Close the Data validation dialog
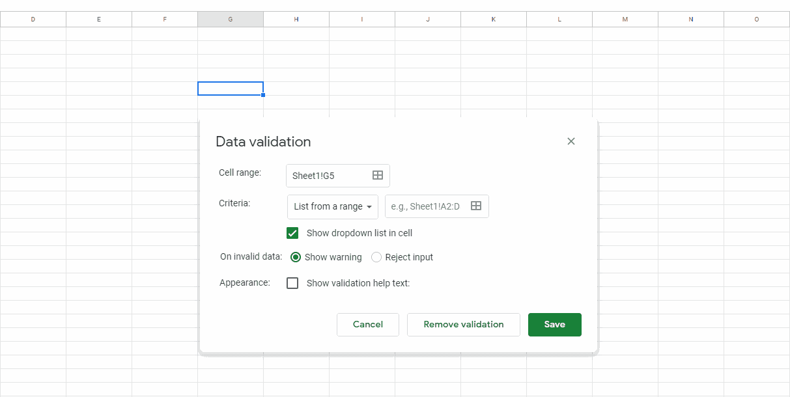 pos(571,141)
